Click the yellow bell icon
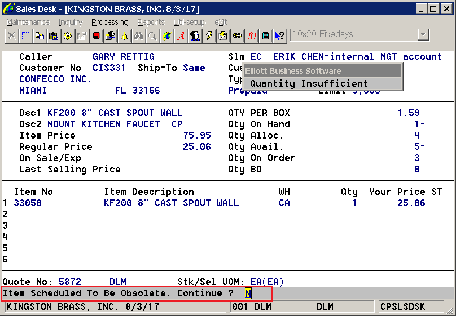Viewport: 456px width, 316px height. tap(125, 36)
